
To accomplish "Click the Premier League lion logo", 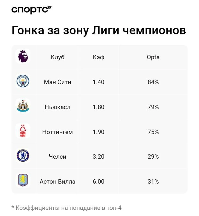I will [23, 56].
